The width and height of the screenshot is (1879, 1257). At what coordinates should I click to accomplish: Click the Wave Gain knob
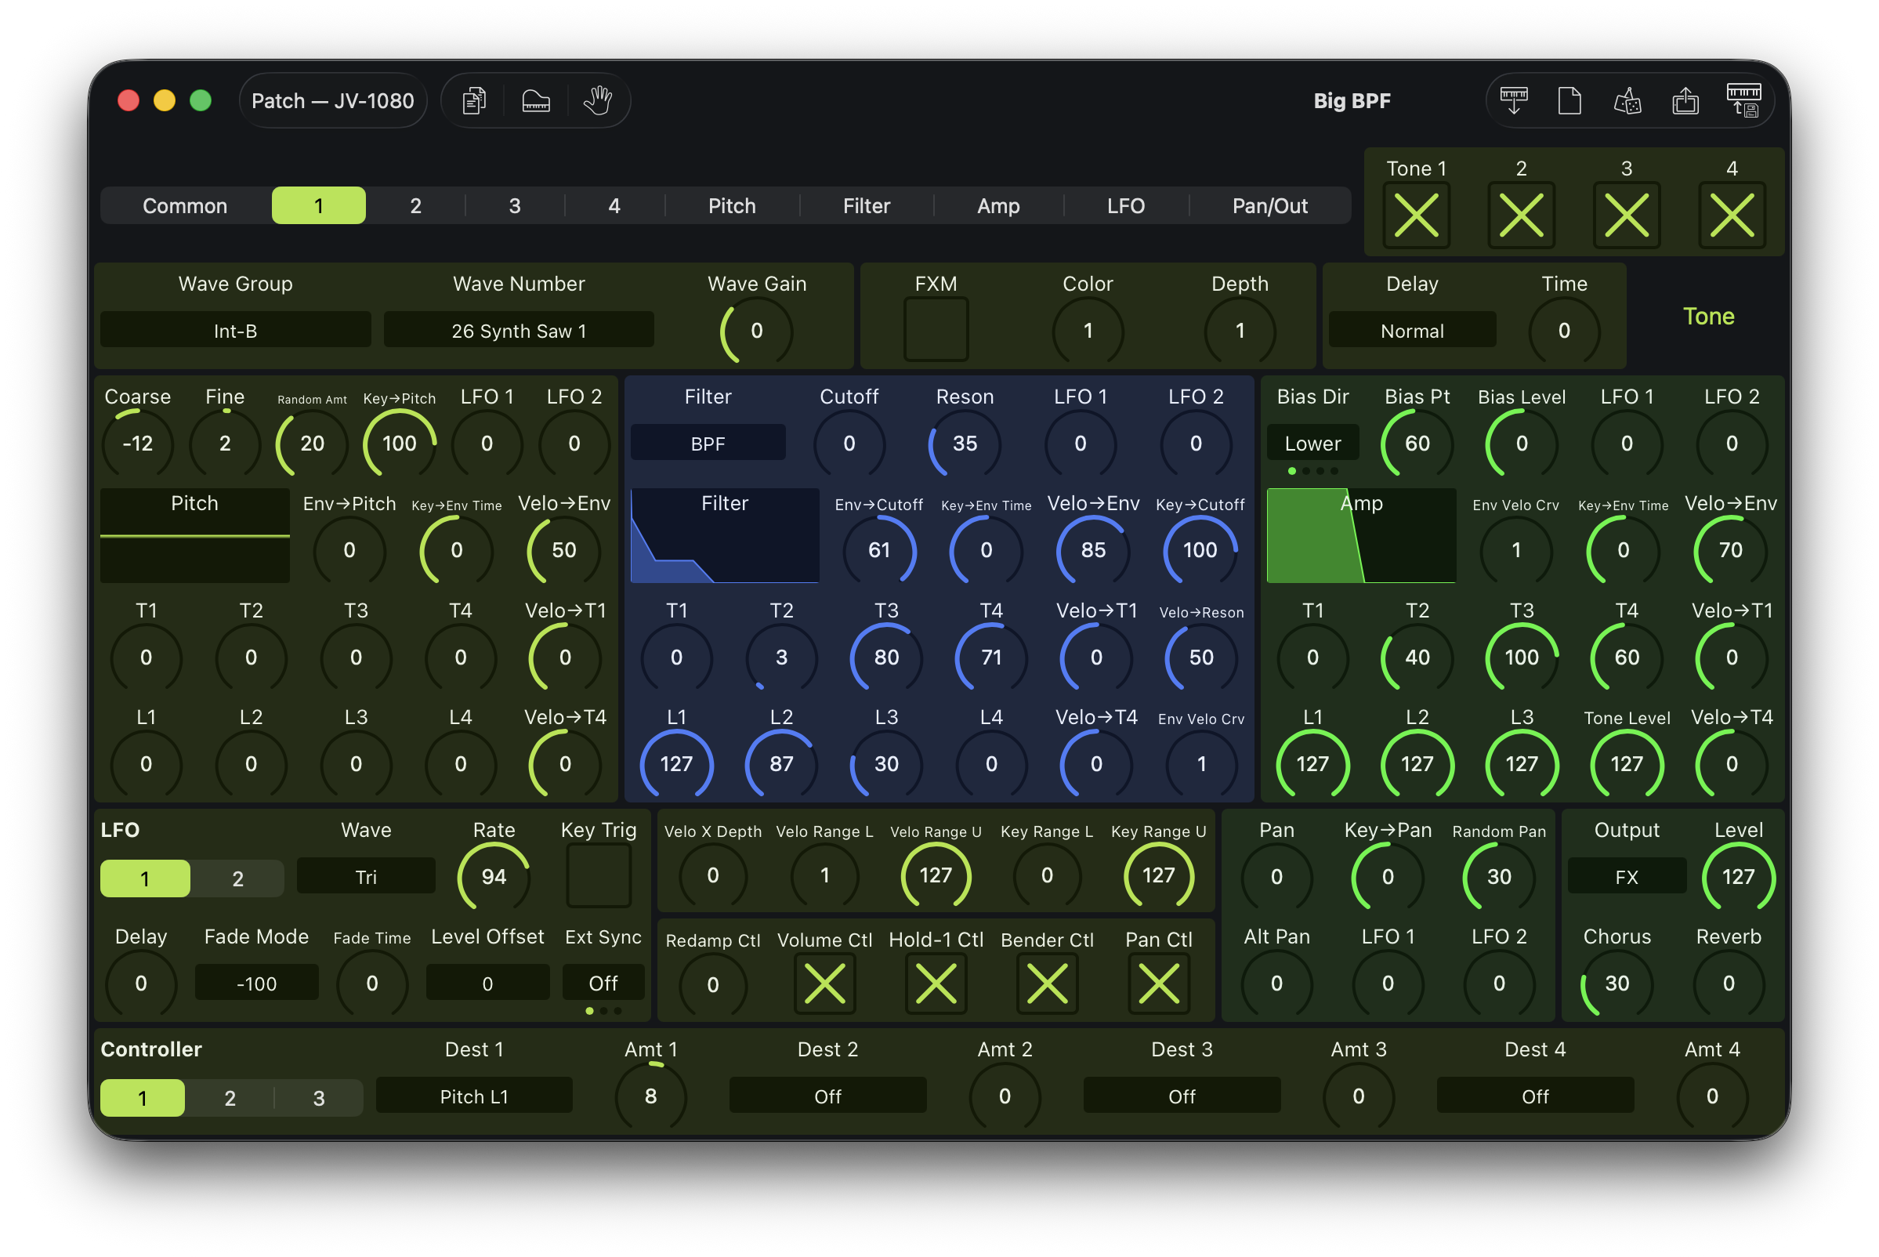(x=756, y=330)
